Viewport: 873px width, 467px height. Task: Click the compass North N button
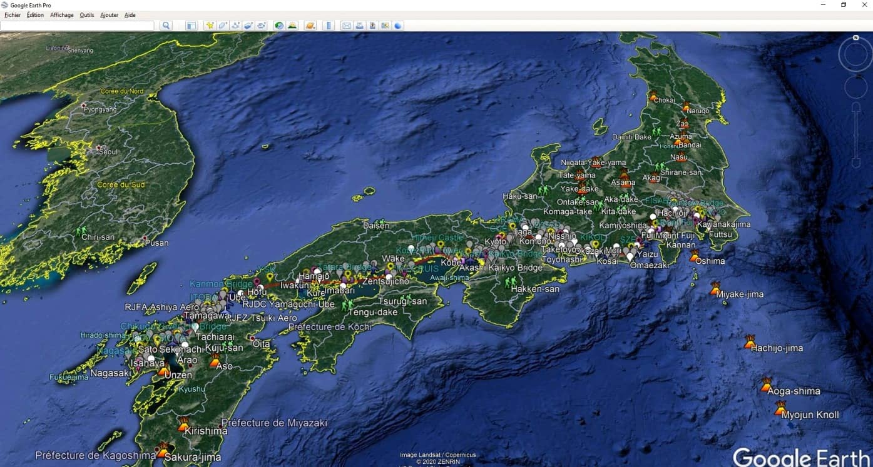855,38
